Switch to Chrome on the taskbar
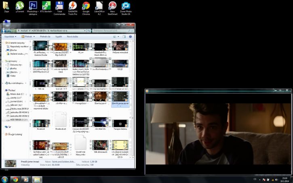 (15, 180)
